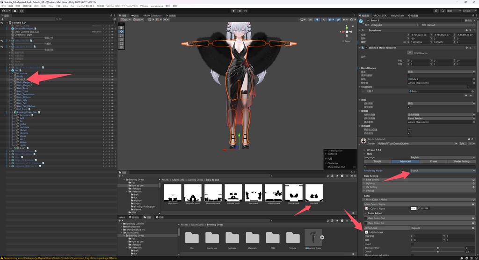This screenshot has height=260, width=479.
Task: Switch to VRChat SDK tab
Action: tap(380, 15)
